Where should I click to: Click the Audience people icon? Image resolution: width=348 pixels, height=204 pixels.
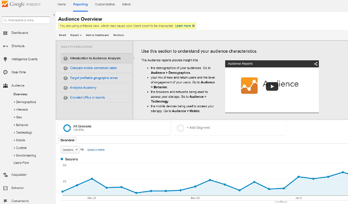(6, 86)
